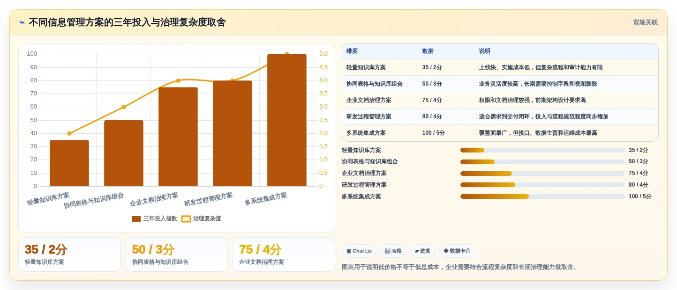The height and width of the screenshot is (290, 677).
Task: Click the 进度 tag chip
Action: pos(422,251)
